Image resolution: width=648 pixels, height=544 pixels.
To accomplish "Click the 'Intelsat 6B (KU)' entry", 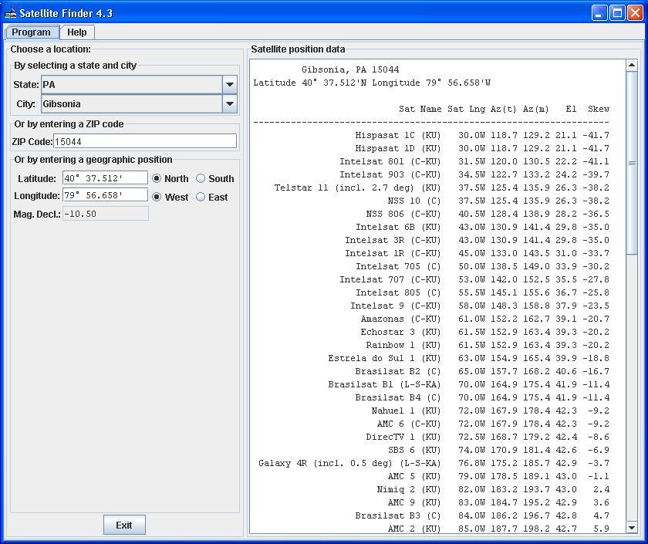I will 398,228.
